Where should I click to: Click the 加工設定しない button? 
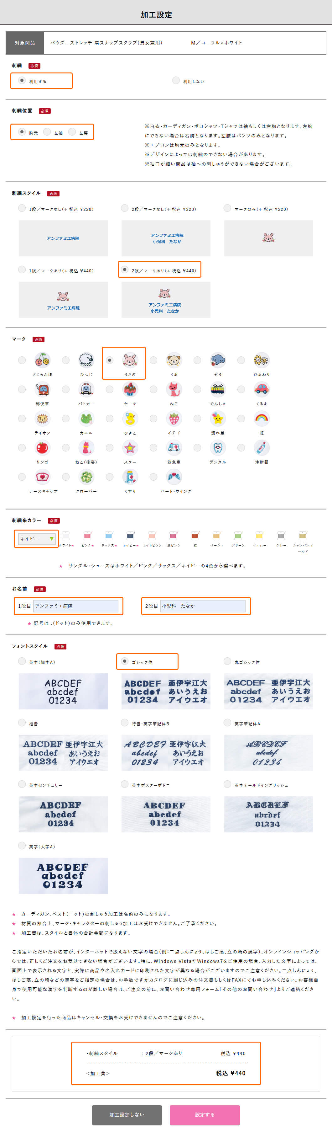[127, 1115]
